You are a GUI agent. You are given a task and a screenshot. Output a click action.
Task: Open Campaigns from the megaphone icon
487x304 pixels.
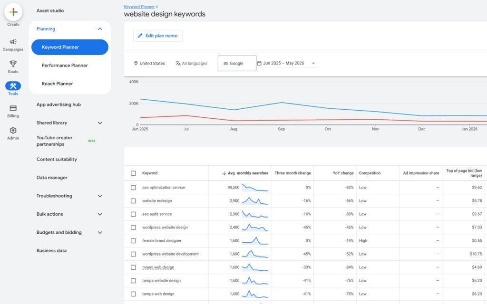13,42
